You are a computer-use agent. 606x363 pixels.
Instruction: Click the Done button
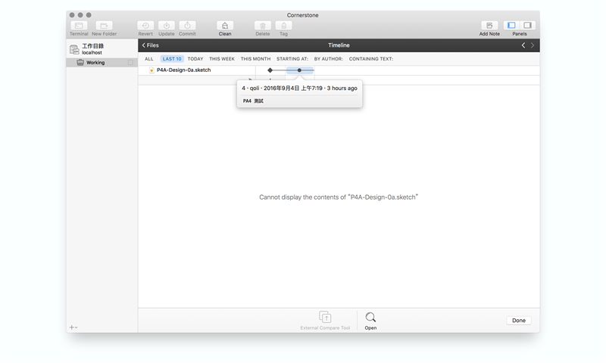[x=518, y=321]
